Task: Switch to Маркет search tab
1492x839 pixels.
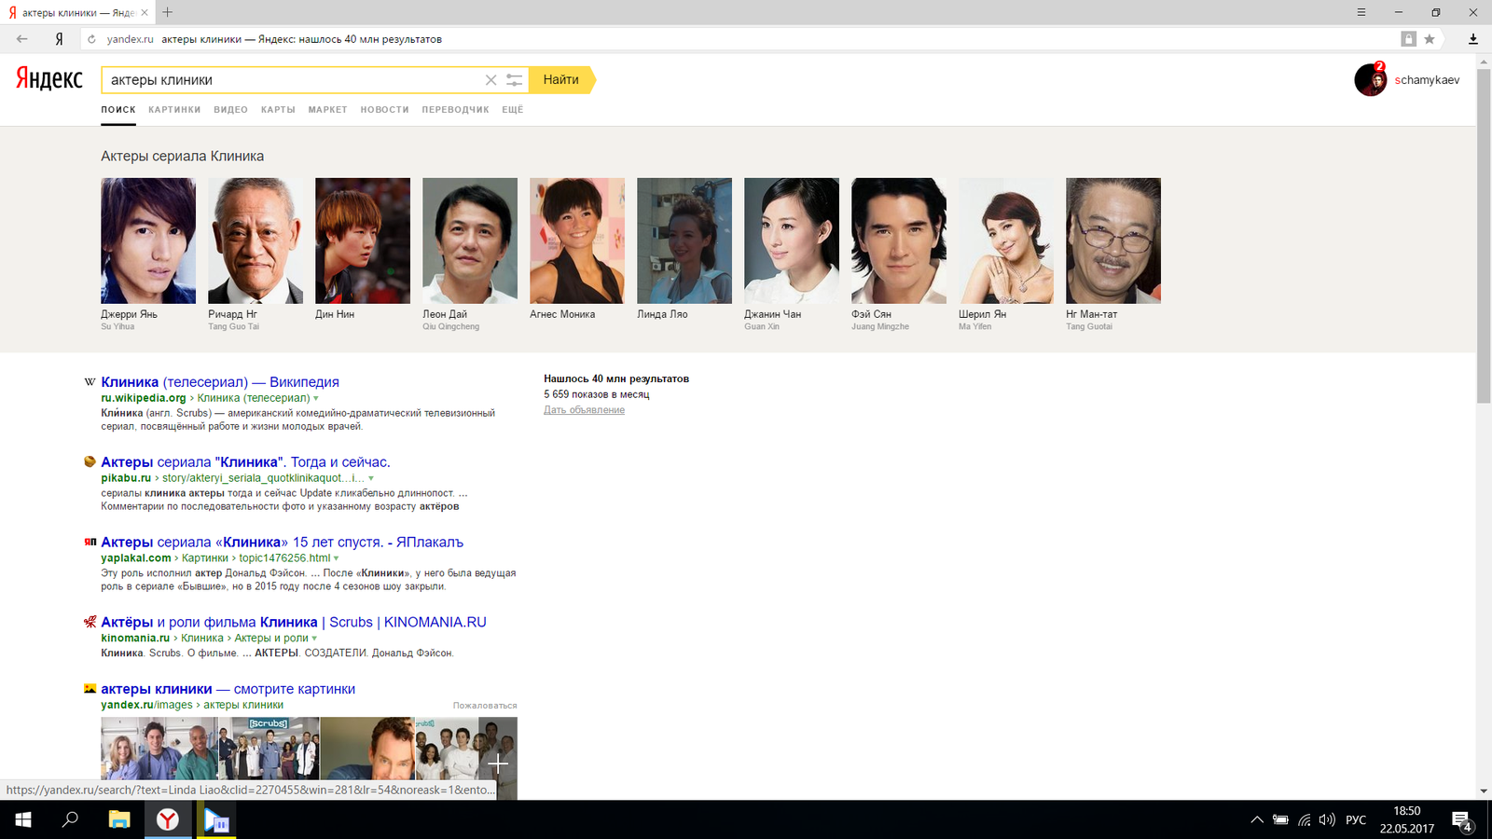Action: pyautogui.click(x=327, y=110)
